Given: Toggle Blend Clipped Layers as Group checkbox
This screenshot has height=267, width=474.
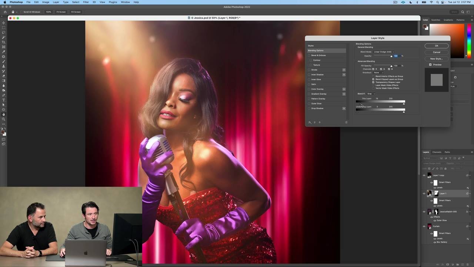Looking at the screenshot, I should 373,79.
